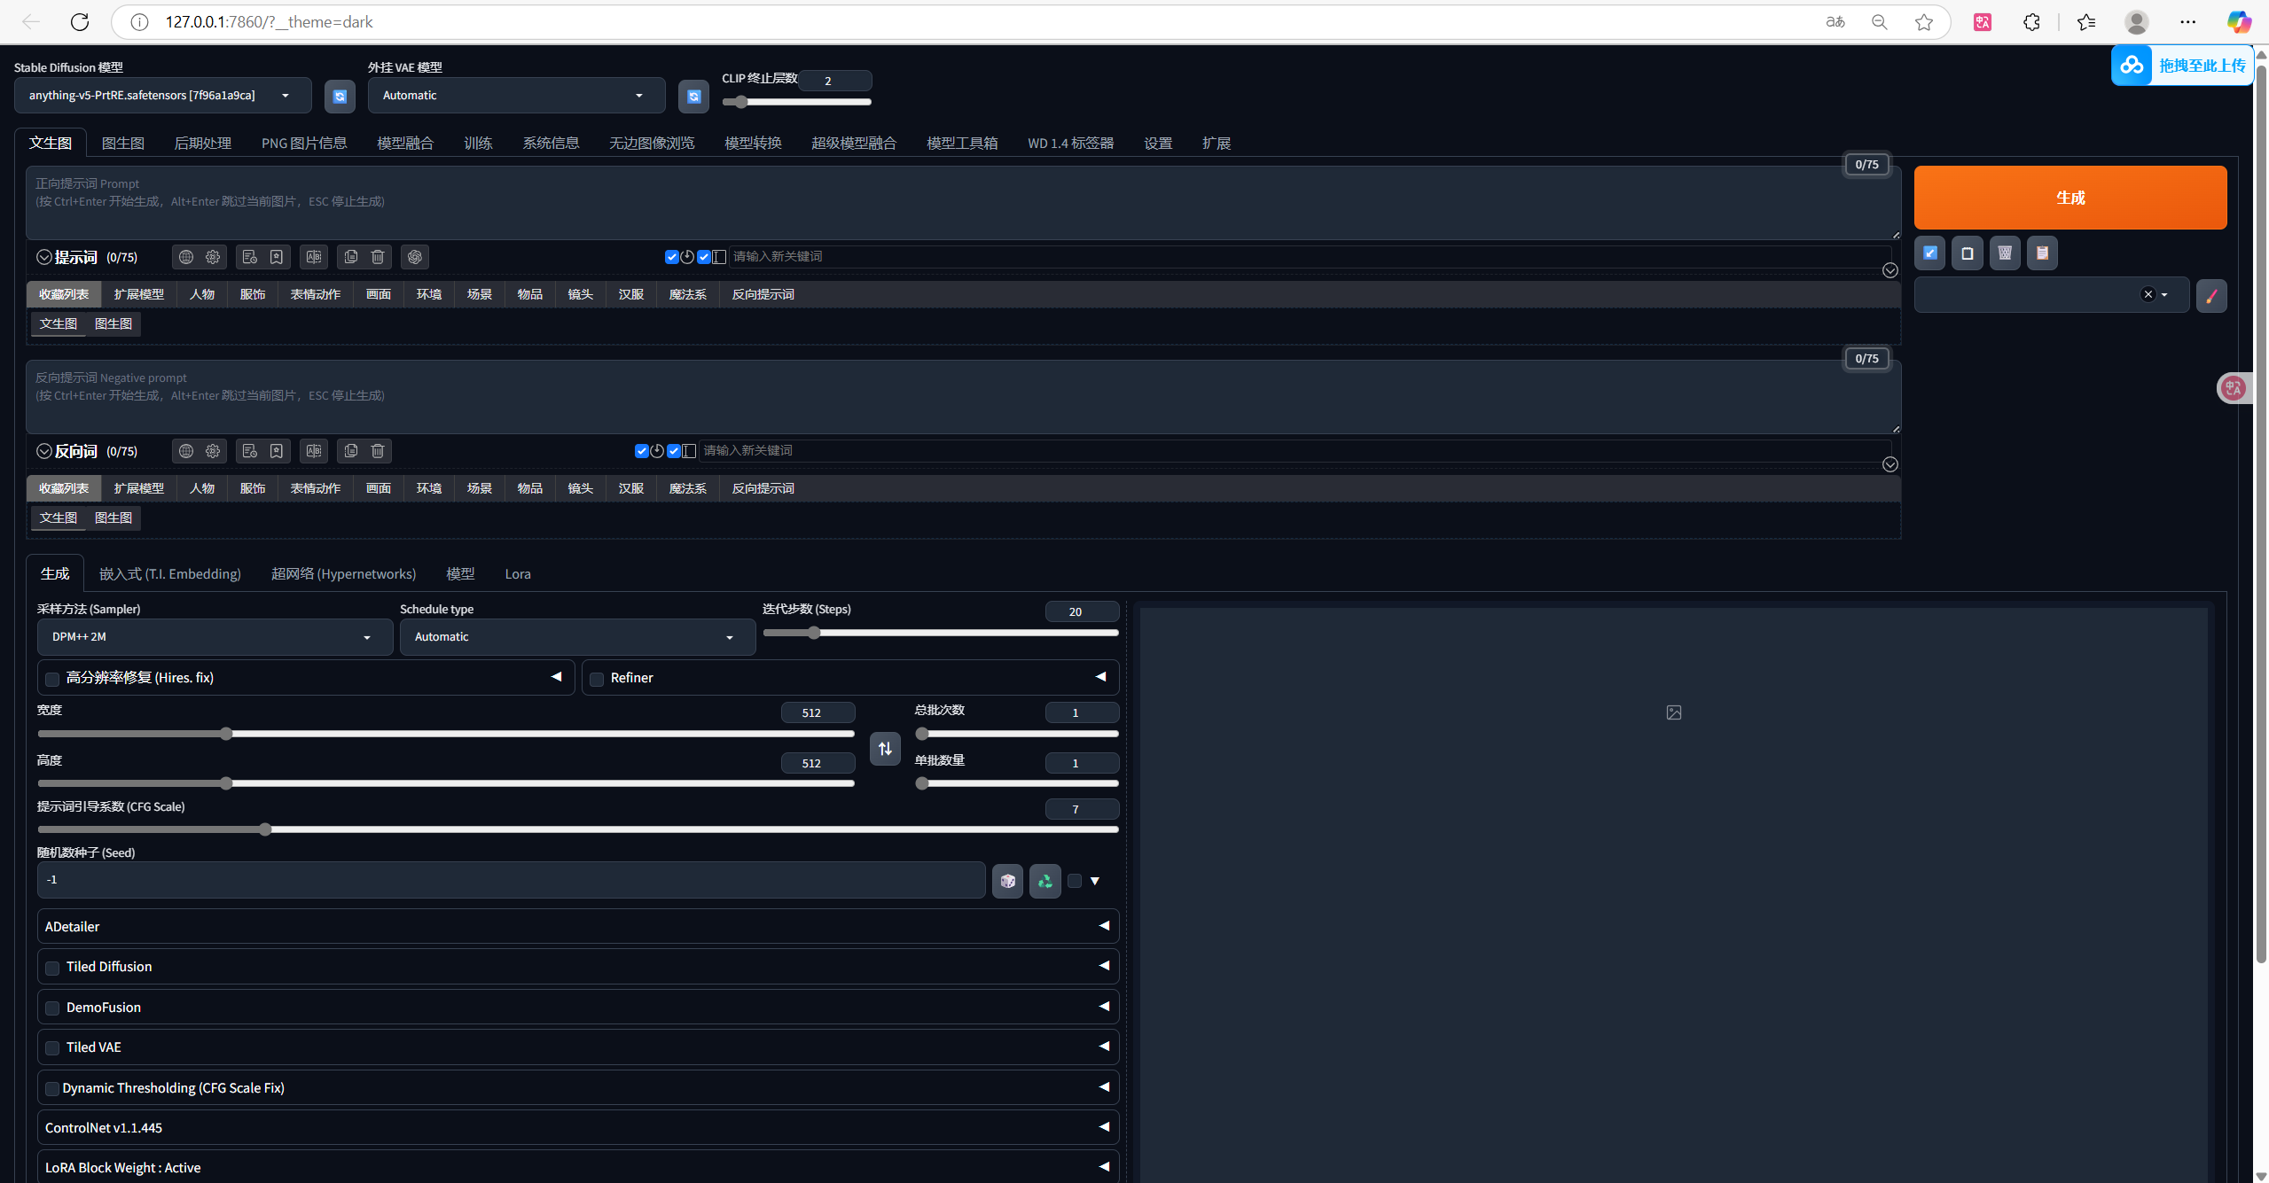This screenshot has height=1183, width=2269.
Task: Click the dice random seed icon
Action: coord(1007,881)
